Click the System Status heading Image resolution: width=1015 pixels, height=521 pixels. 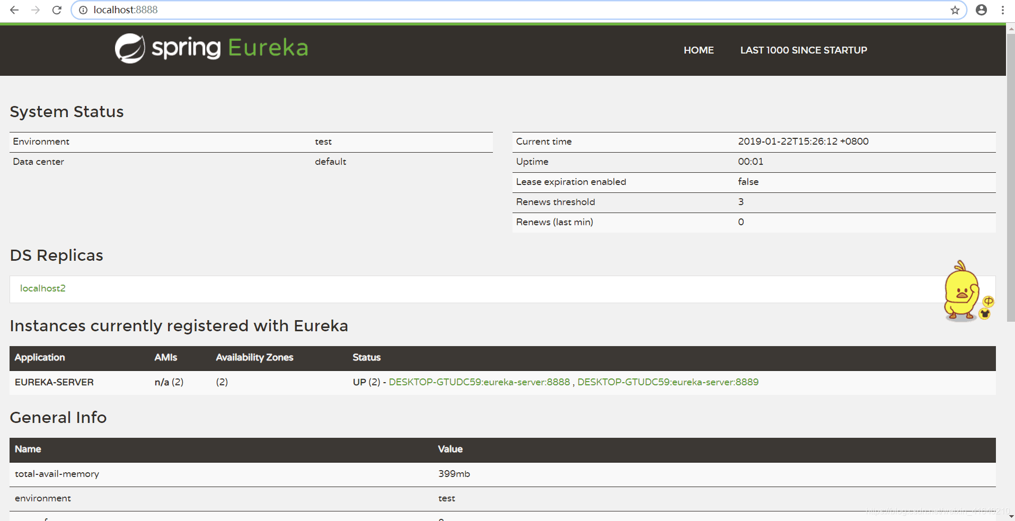pyautogui.click(x=67, y=112)
